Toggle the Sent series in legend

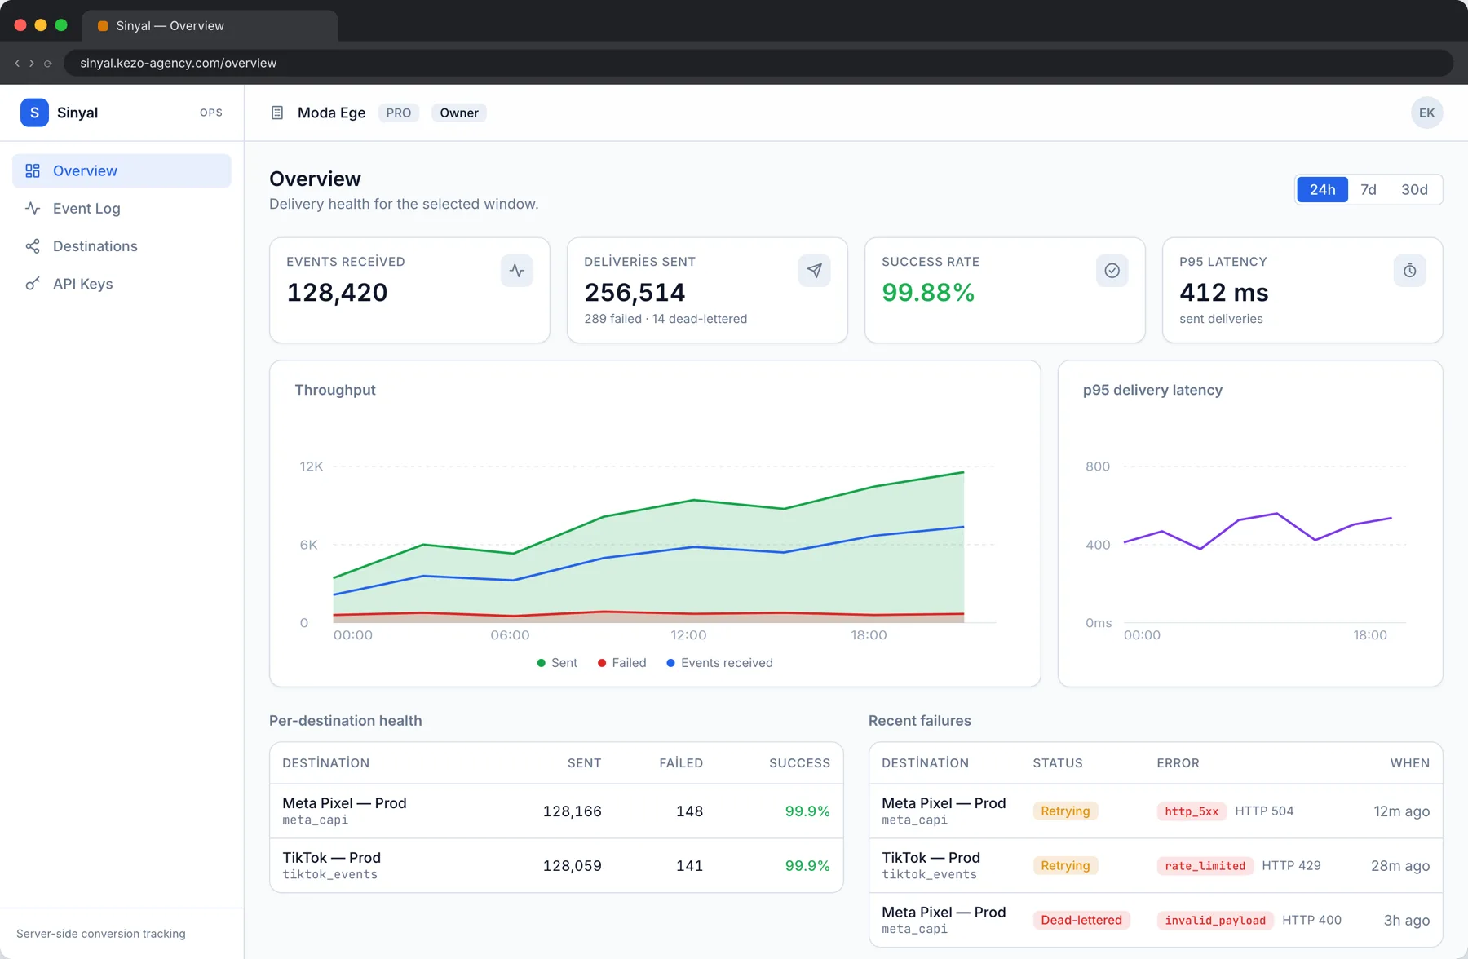point(557,663)
